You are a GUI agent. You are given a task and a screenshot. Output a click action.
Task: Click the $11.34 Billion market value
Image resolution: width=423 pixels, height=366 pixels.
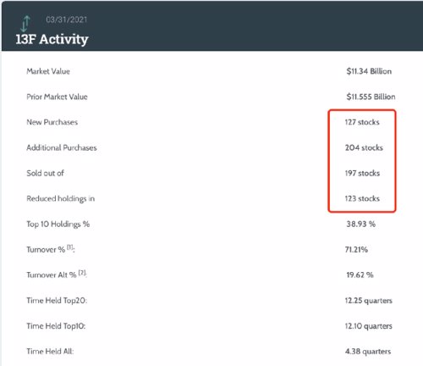pyautogui.click(x=369, y=71)
